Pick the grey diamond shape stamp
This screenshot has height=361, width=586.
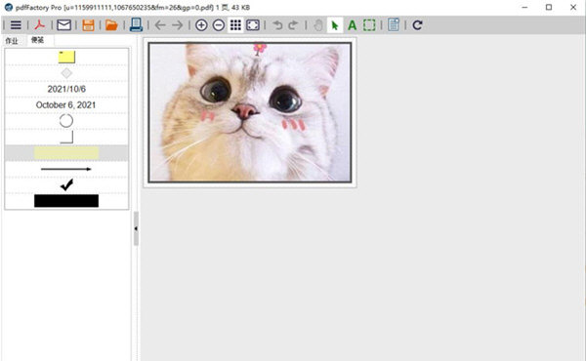pos(66,73)
